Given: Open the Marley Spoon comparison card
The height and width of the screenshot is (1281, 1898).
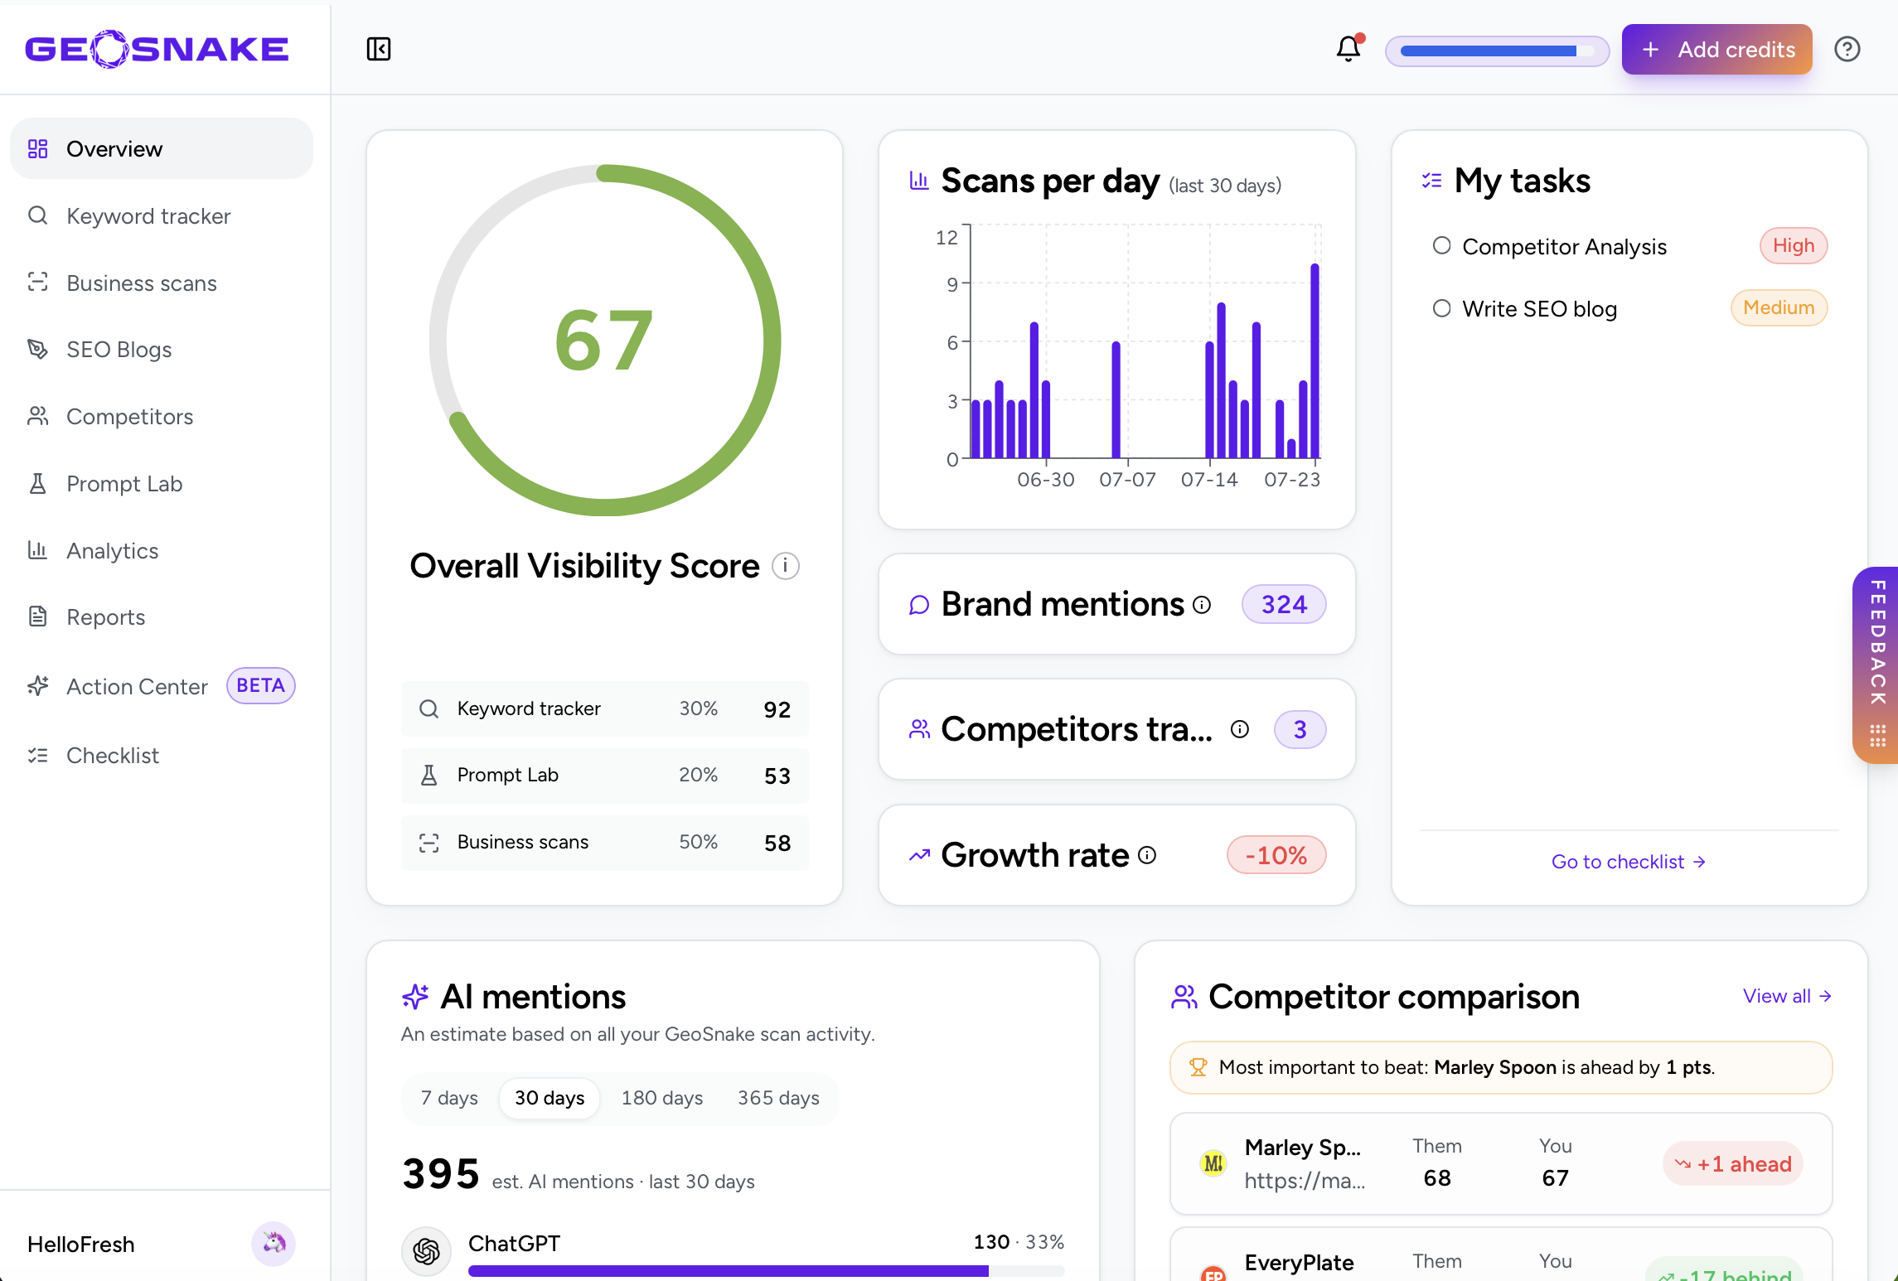Looking at the screenshot, I should [1501, 1163].
